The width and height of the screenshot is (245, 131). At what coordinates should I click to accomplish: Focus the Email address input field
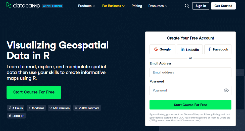tap(190, 72)
